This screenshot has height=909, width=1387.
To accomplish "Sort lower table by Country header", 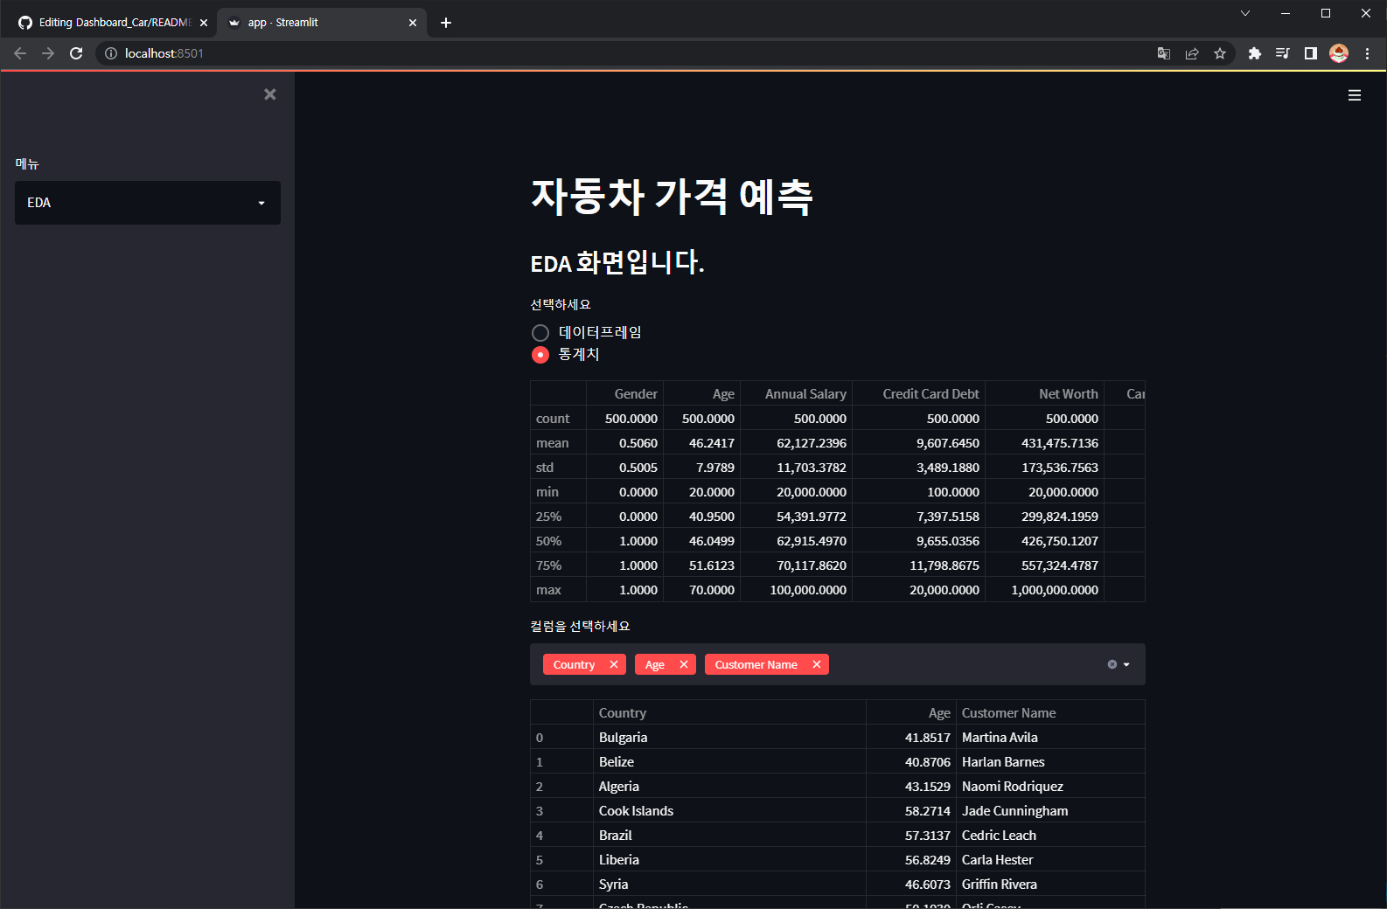I will (729, 713).
